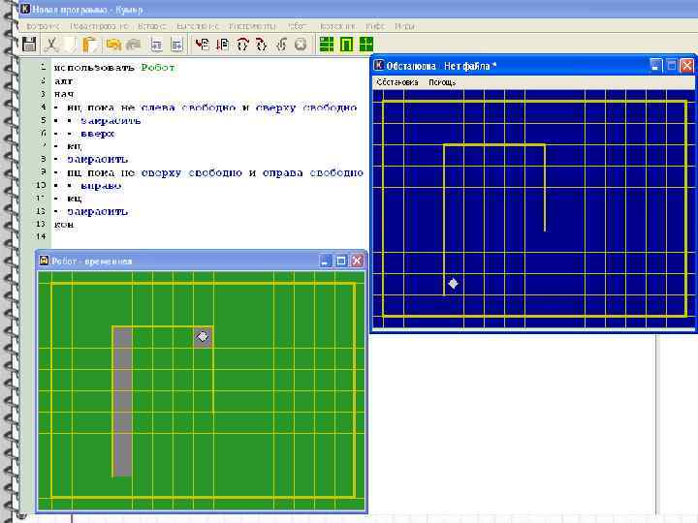Image resolution: width=698 pixels, height=523 pixels.
Task: Open the Инструменты menu
Action: (x=253, y=26)
